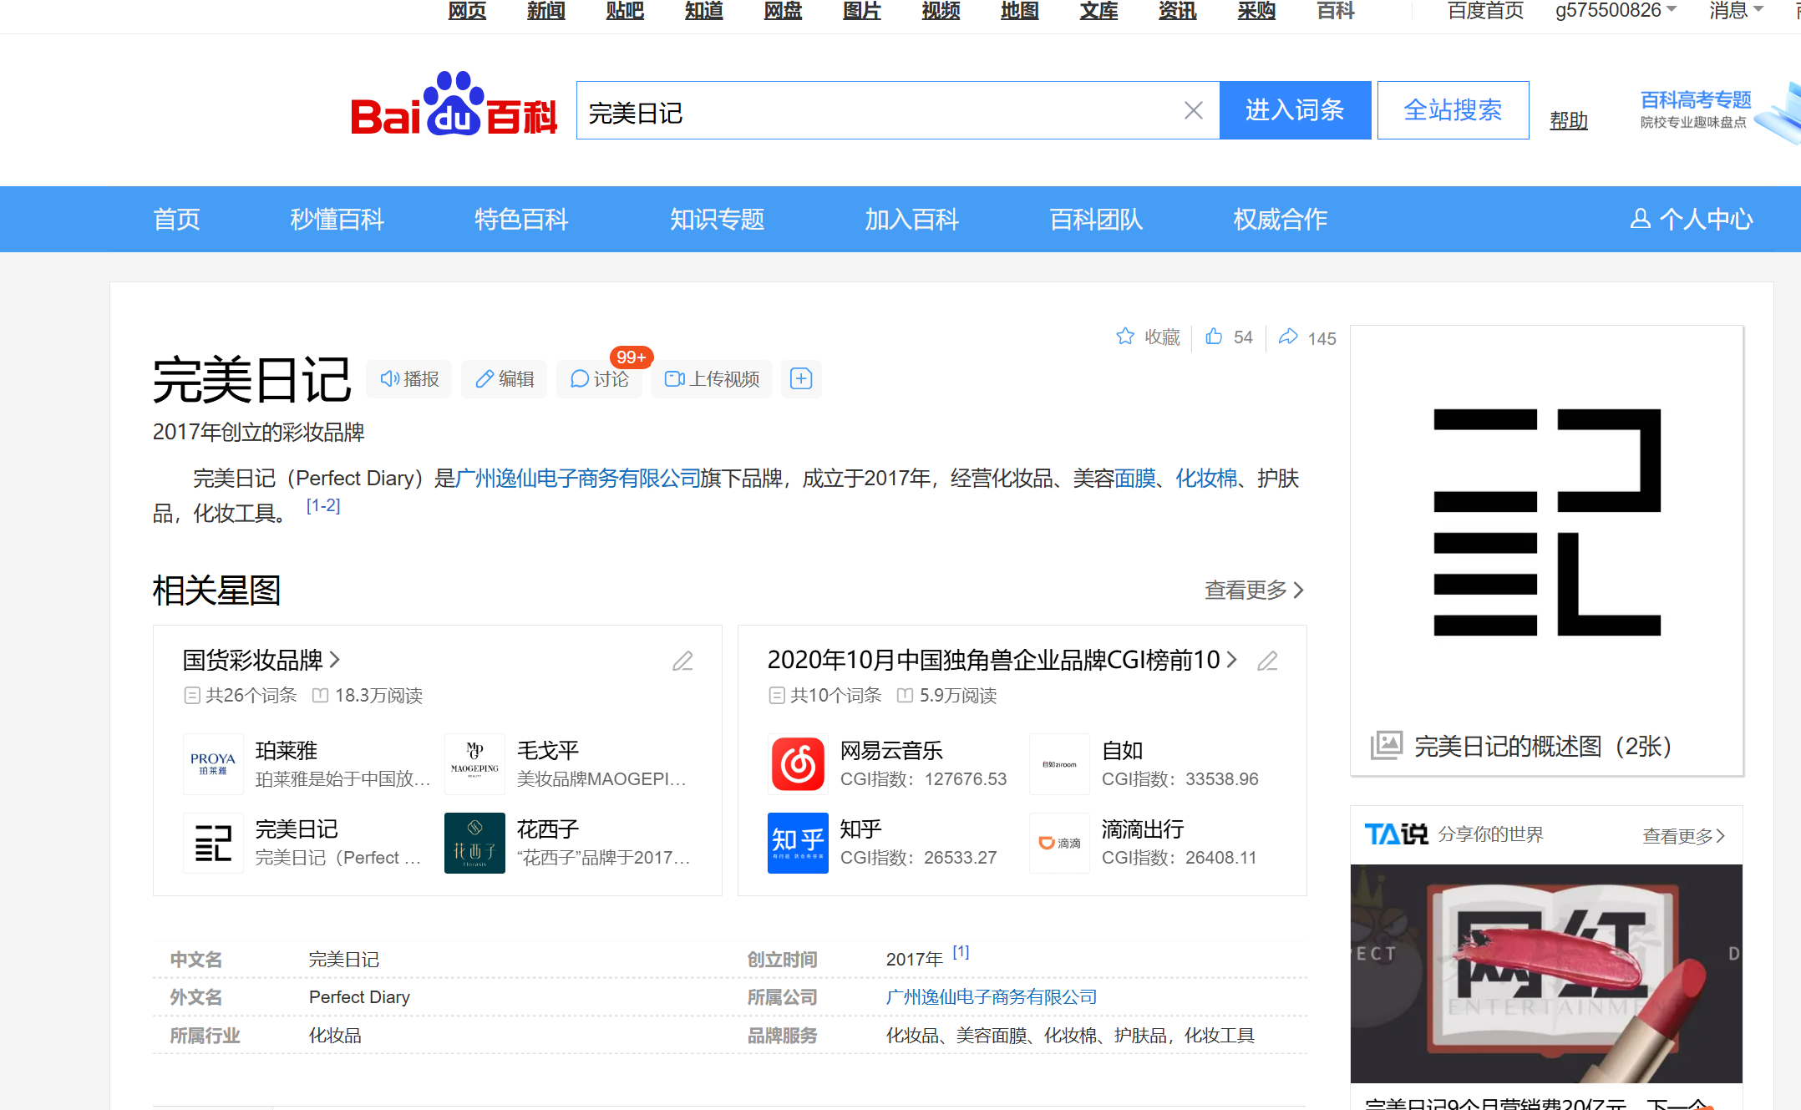
Task: Click the 播报 speaker icon button
Action: pyautogui.click(x=409, y=379)
